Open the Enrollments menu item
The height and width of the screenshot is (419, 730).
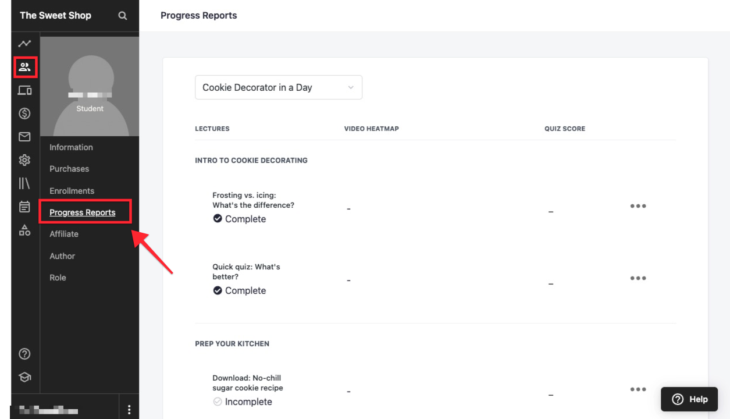72,191
